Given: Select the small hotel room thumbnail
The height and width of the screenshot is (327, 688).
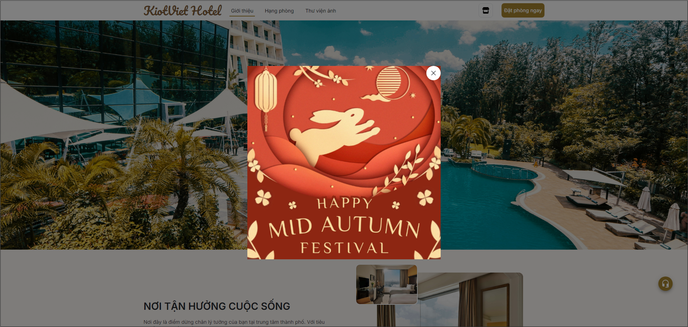Looking at the screenshot, I should point(387,284).
